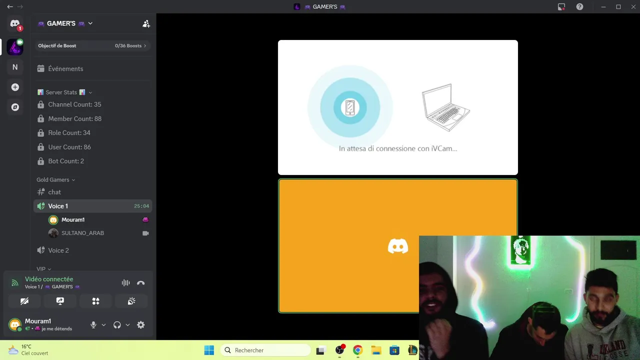Click the Vidéo connectée status link
The width and height of the screenshot is (640, 360).
pos(49,279)
